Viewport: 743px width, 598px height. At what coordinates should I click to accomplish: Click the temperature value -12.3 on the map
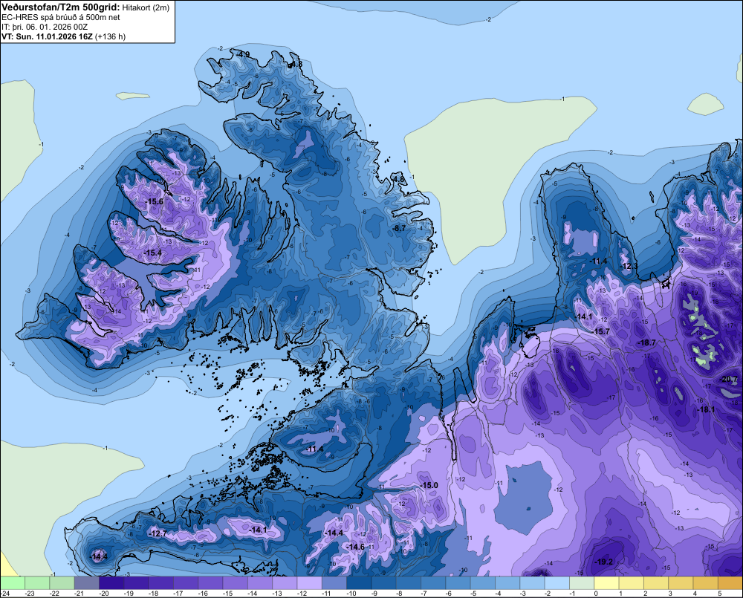[629, 266]
